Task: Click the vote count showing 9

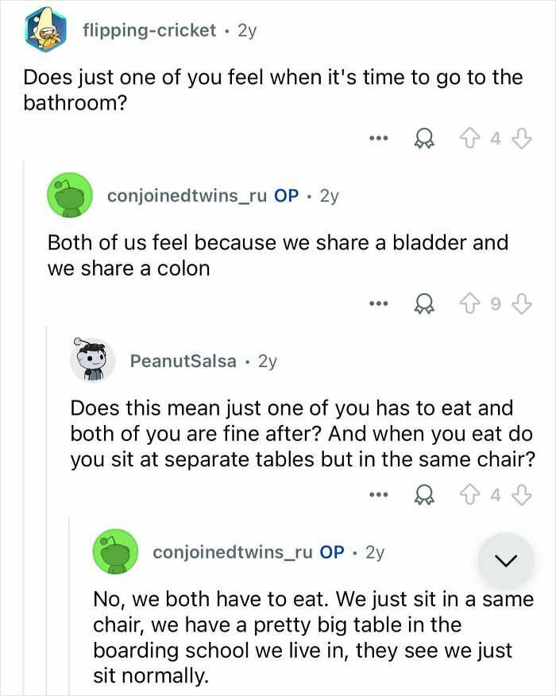Action: pyautogui.click(x=496, y=303)
